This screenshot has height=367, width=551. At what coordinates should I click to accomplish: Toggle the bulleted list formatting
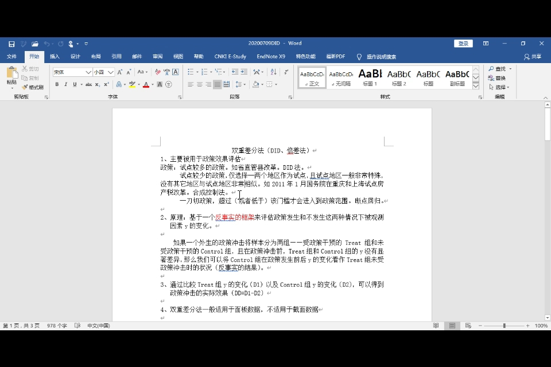pos(190,72)
